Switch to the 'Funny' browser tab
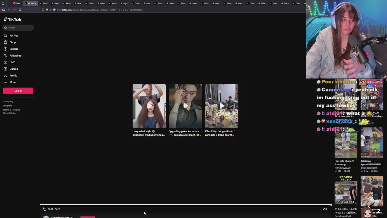This screenshot has height=218, width=387. pos(181,3)
